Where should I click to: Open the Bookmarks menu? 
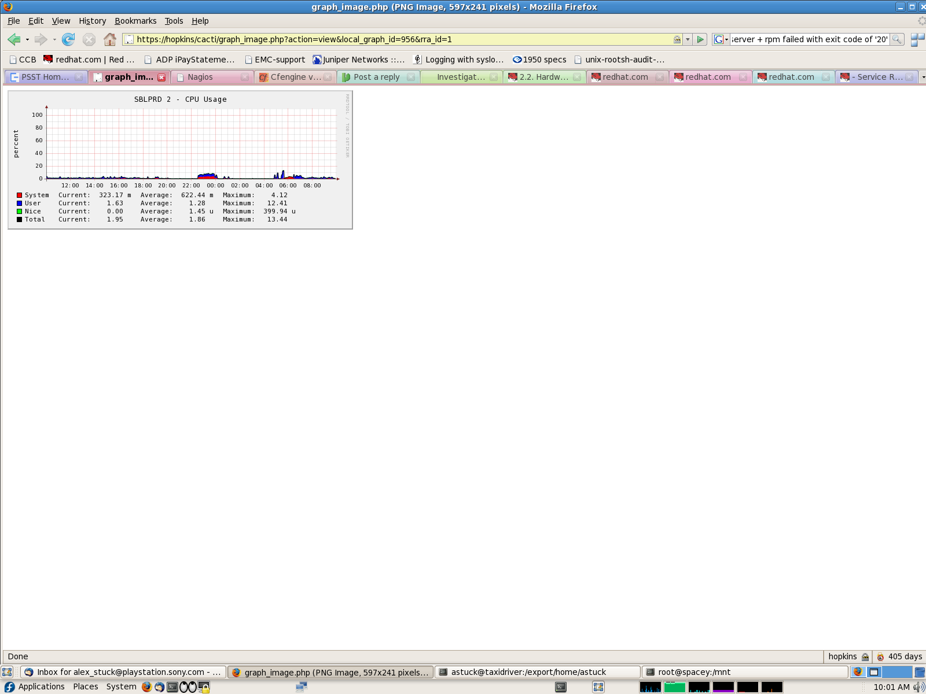[x=135, y=21]
